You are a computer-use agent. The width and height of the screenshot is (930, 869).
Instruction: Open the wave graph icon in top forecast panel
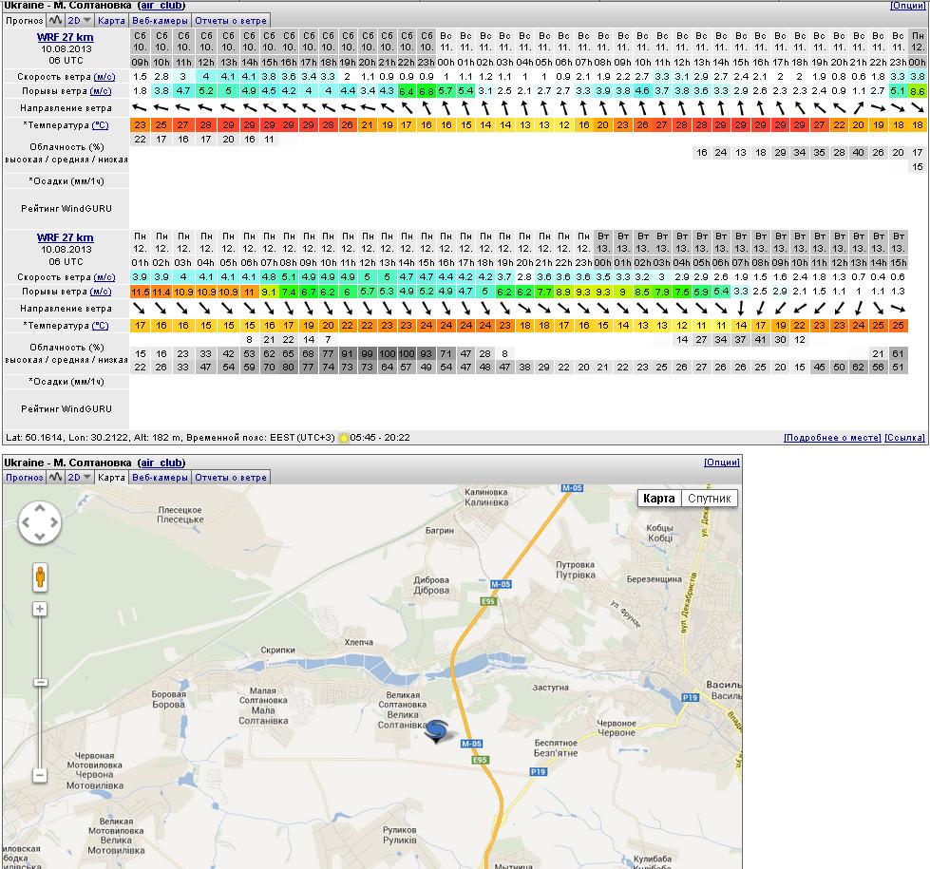(x=56, y=20)
